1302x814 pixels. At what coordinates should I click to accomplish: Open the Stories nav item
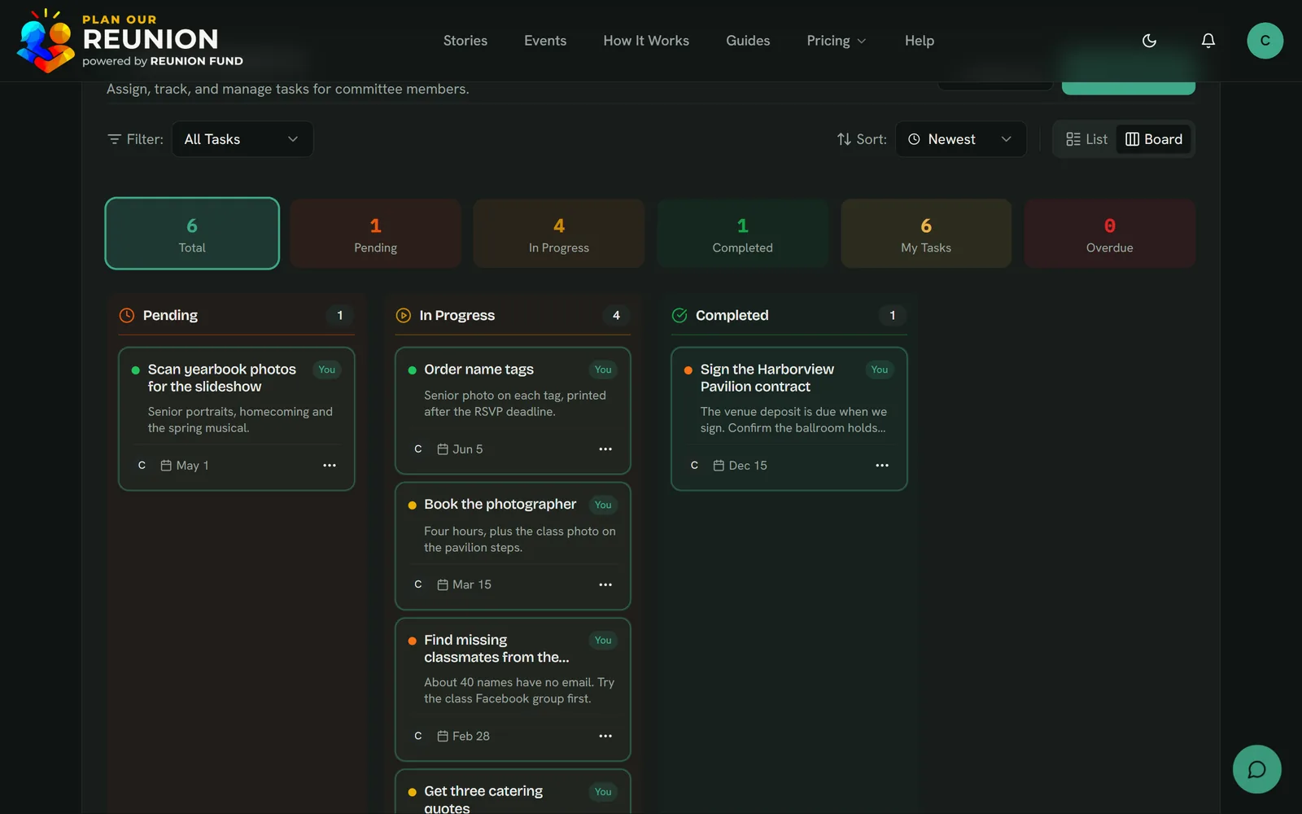[x=465, y=41]
